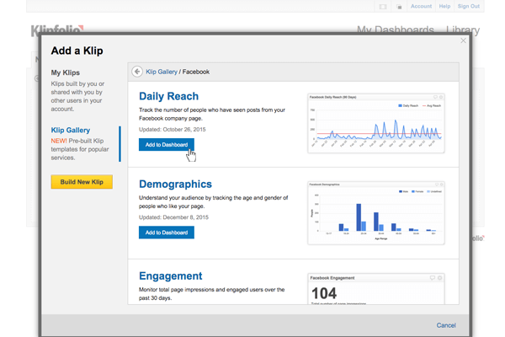505x337 pixels.
Task: Open the Account link in top bar
Action: pyautogui.click(x=421, y=7)
